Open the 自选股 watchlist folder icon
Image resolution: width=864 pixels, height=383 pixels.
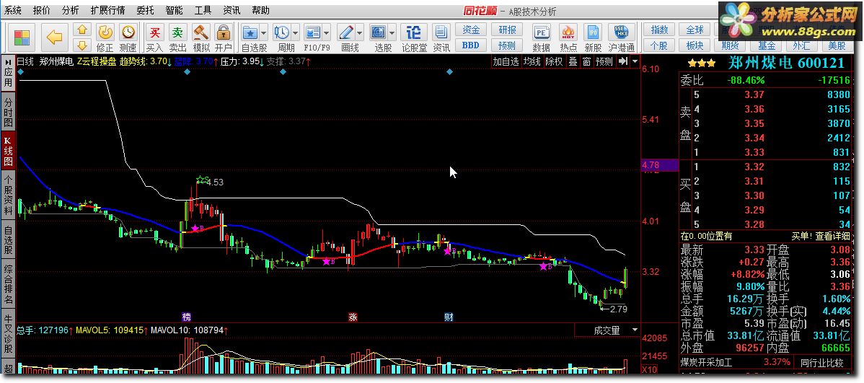[x=251, y=32]
